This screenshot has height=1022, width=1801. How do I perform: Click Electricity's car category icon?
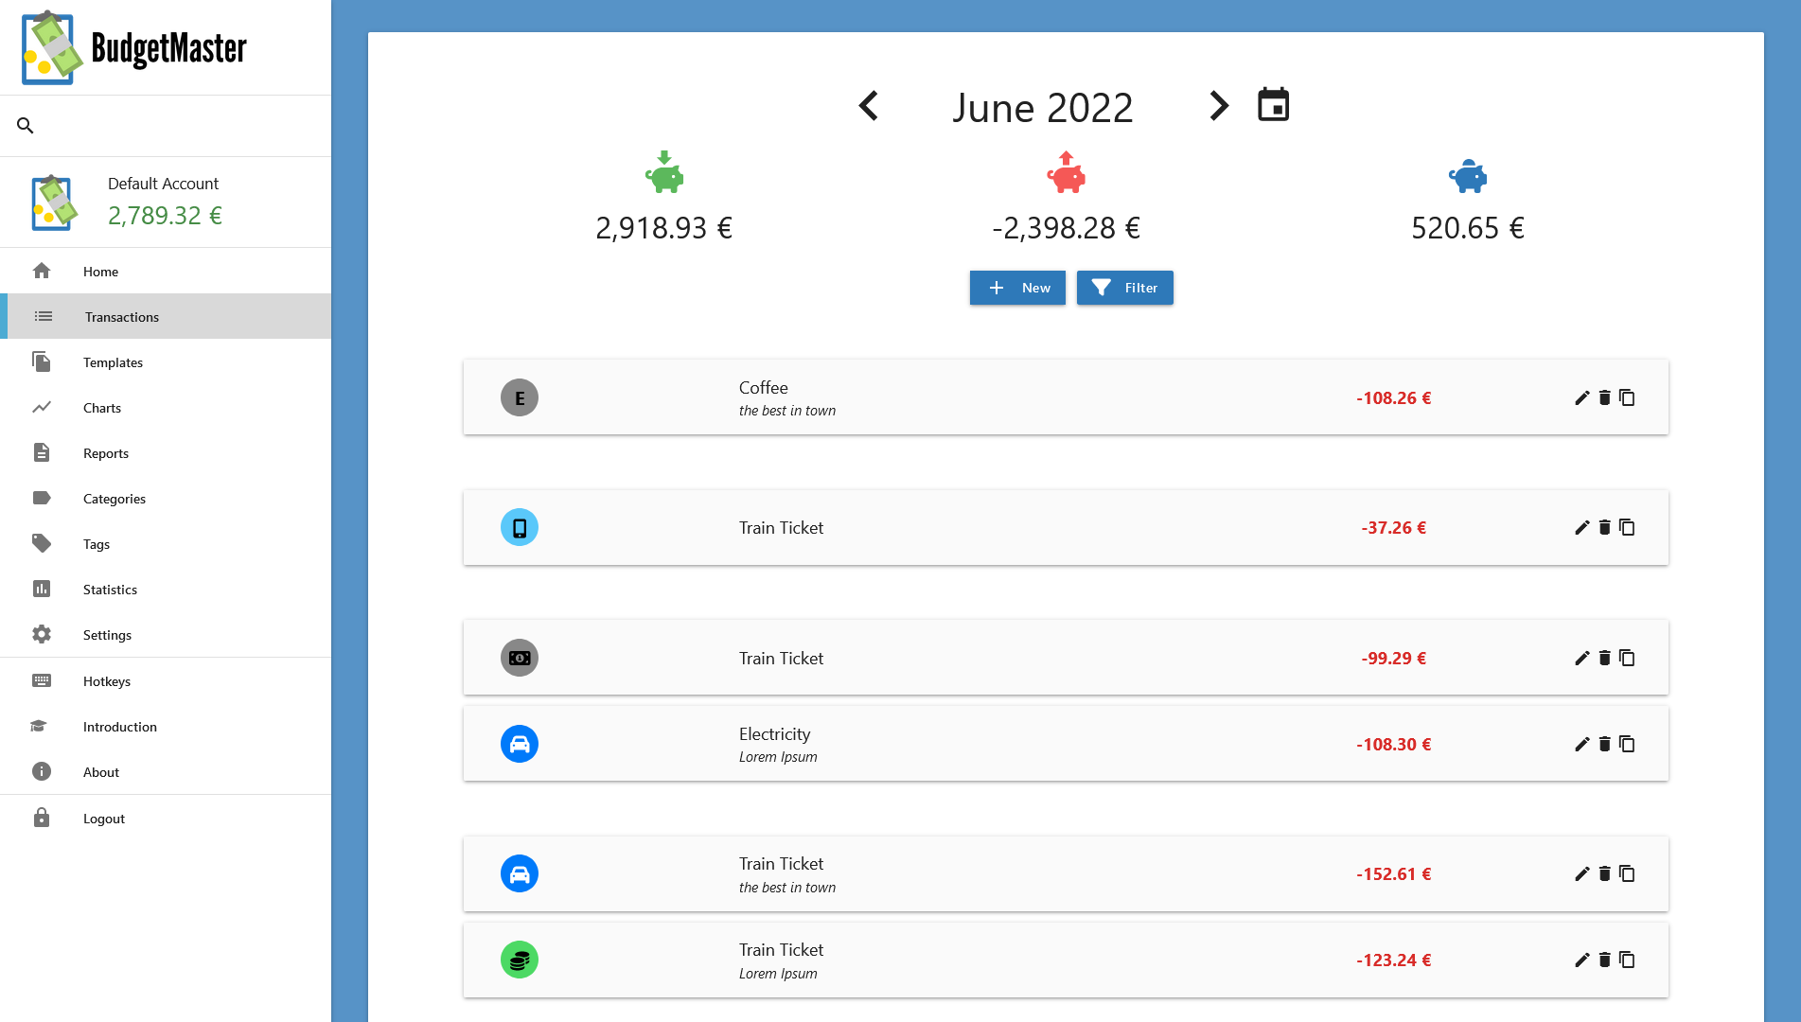tap(520, 744)
